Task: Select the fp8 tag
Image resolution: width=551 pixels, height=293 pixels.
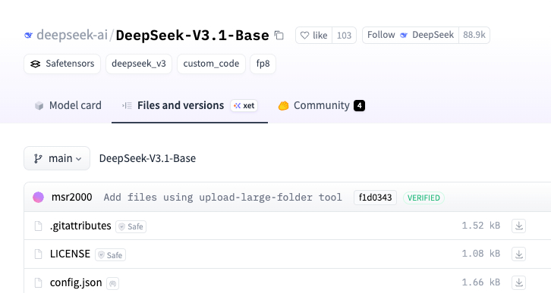Action: tap(263, 64)
